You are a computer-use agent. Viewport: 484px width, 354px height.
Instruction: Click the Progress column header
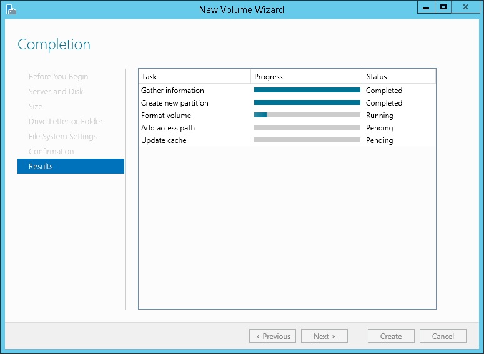click(x=307, y=77)
